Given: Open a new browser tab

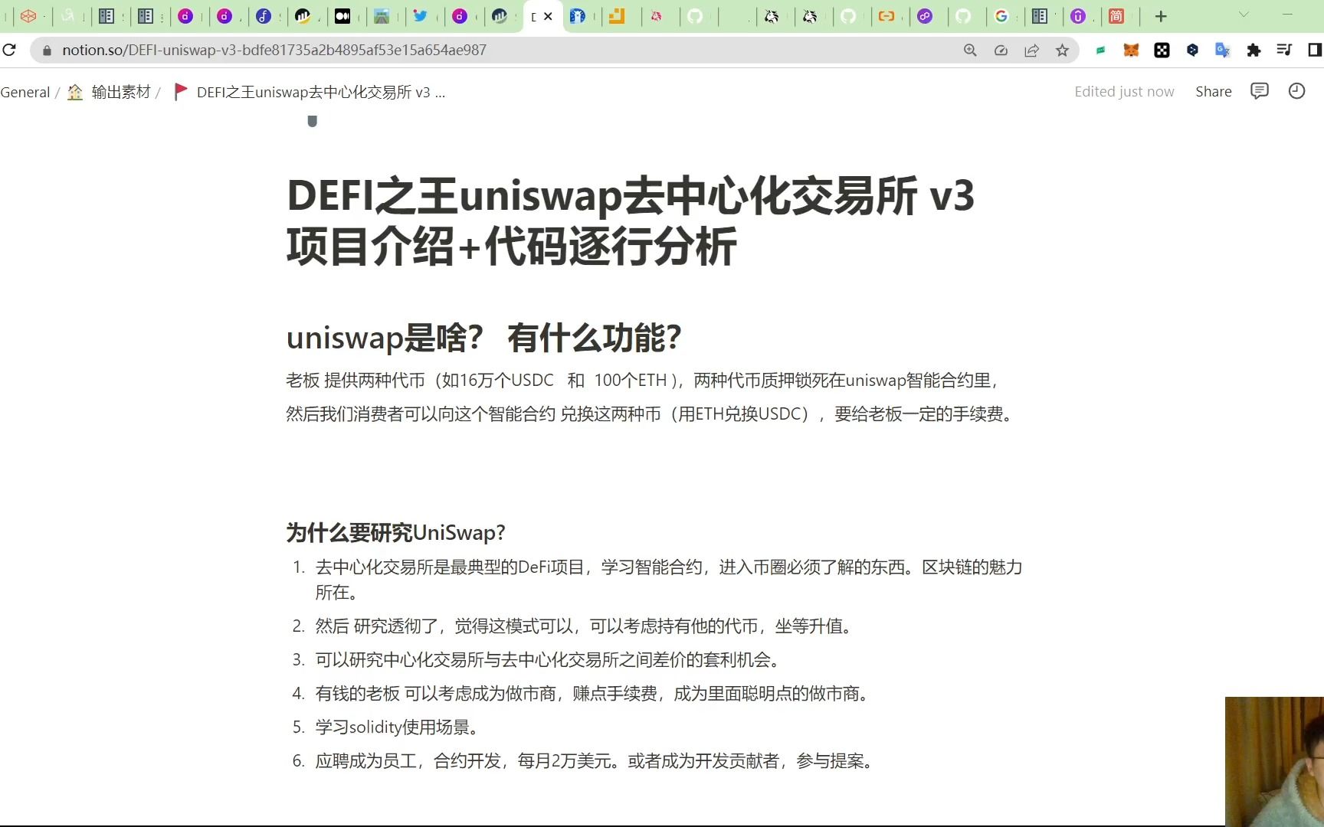Looking at the screenshot, I should pos(1161,16).
